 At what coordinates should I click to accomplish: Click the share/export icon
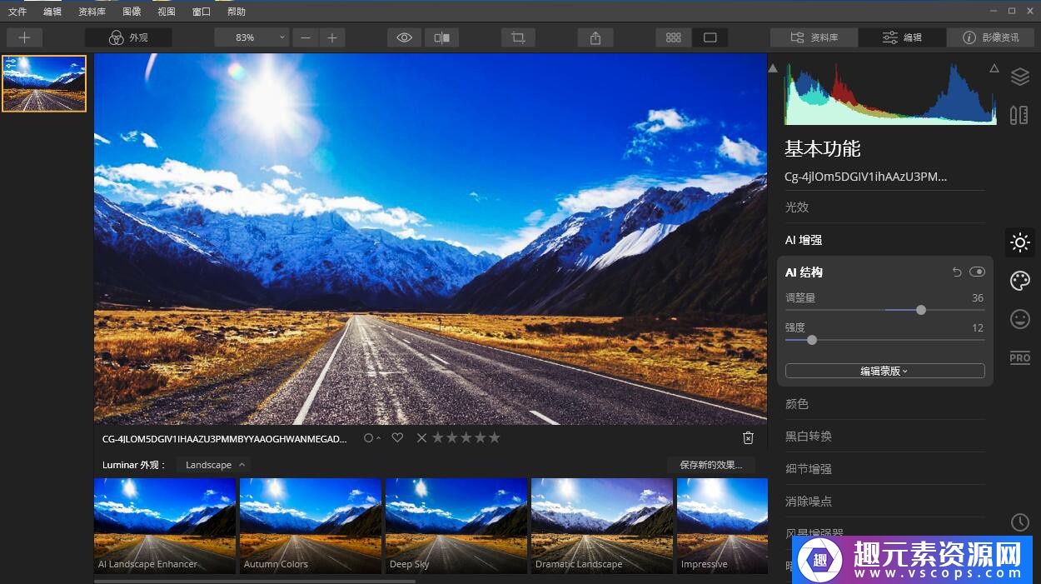pos(595,37)
